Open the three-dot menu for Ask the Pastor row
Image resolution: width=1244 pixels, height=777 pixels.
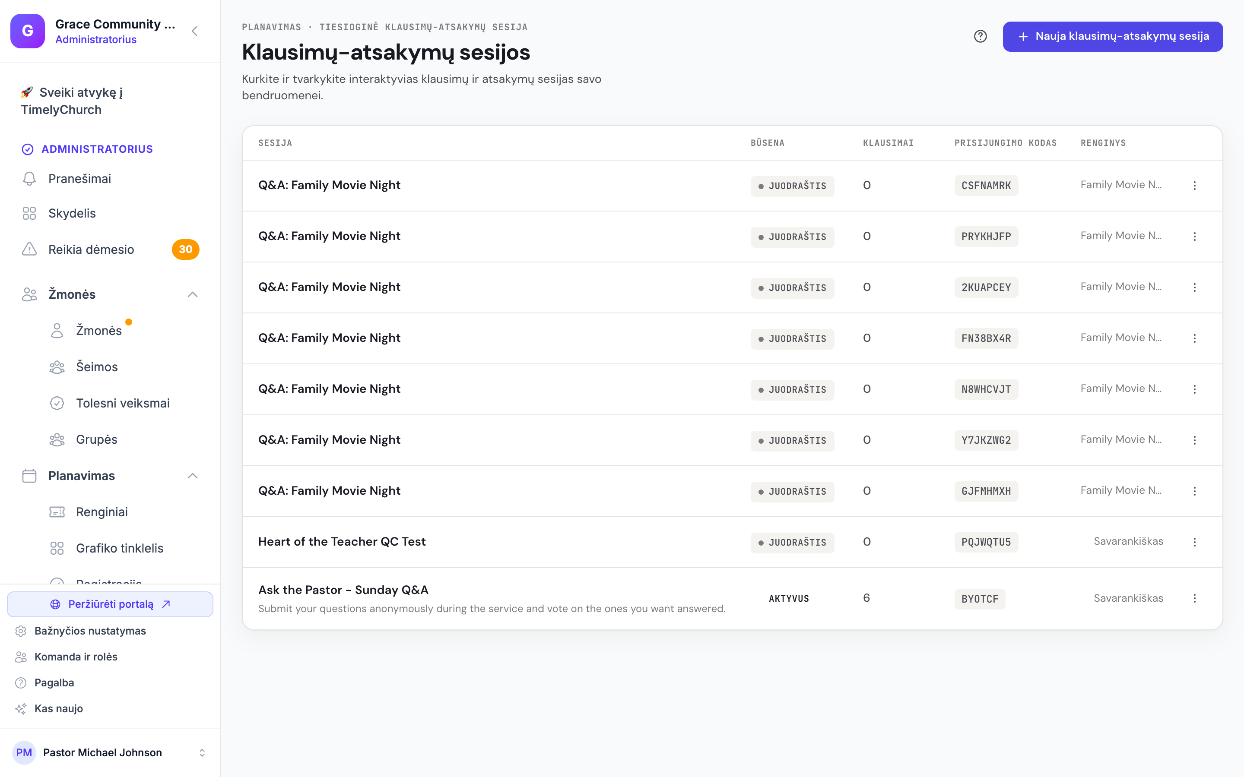(1195, 598)
